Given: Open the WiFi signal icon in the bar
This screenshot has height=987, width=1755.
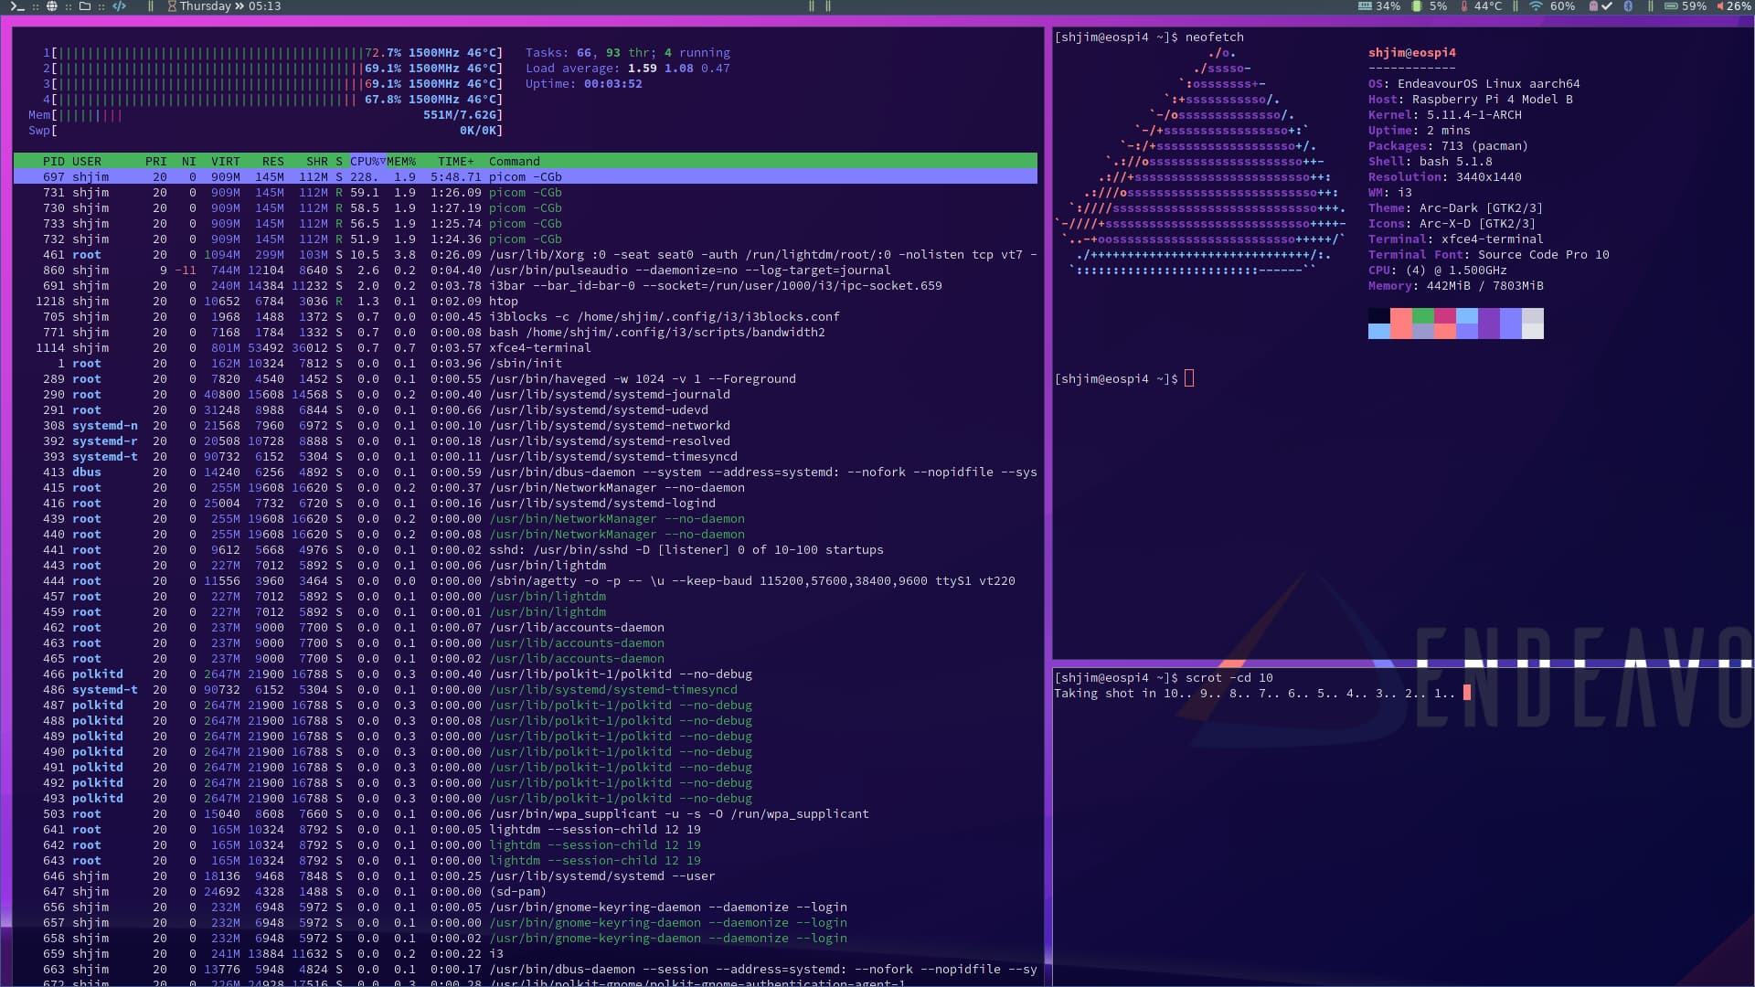Looking at the screenshot, I should (1536, 6).
